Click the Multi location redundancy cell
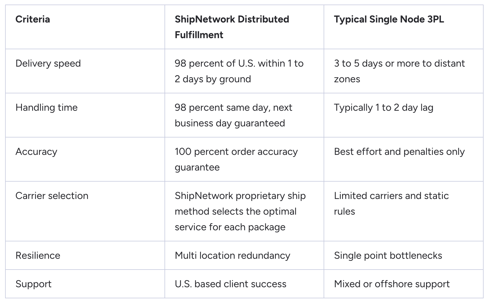The width and height of the screenshot is (489, 304). [232, 256]
